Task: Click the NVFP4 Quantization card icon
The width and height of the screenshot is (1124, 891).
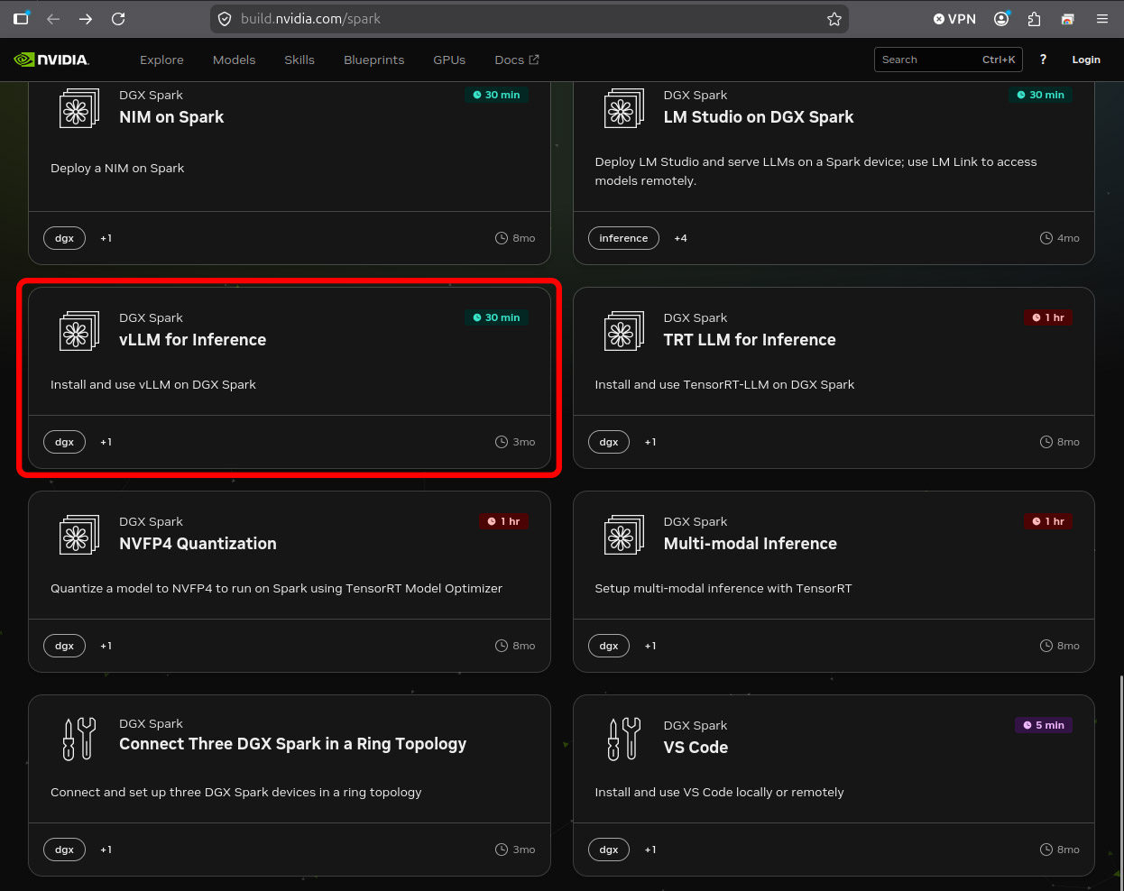Action: pyautogui.click(x=79, y=535)
